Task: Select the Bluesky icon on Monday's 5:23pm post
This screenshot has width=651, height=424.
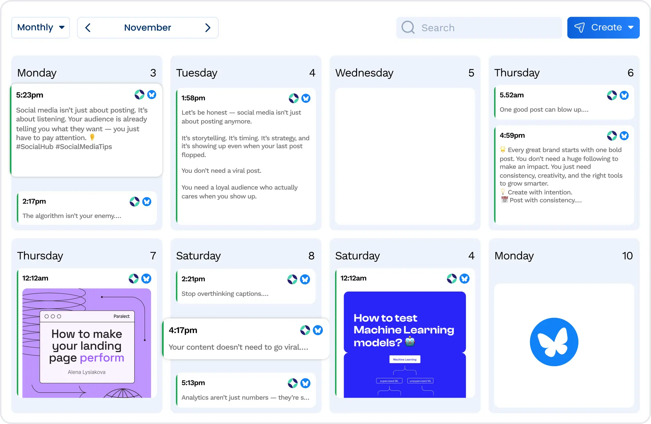Action: point(152,95)
